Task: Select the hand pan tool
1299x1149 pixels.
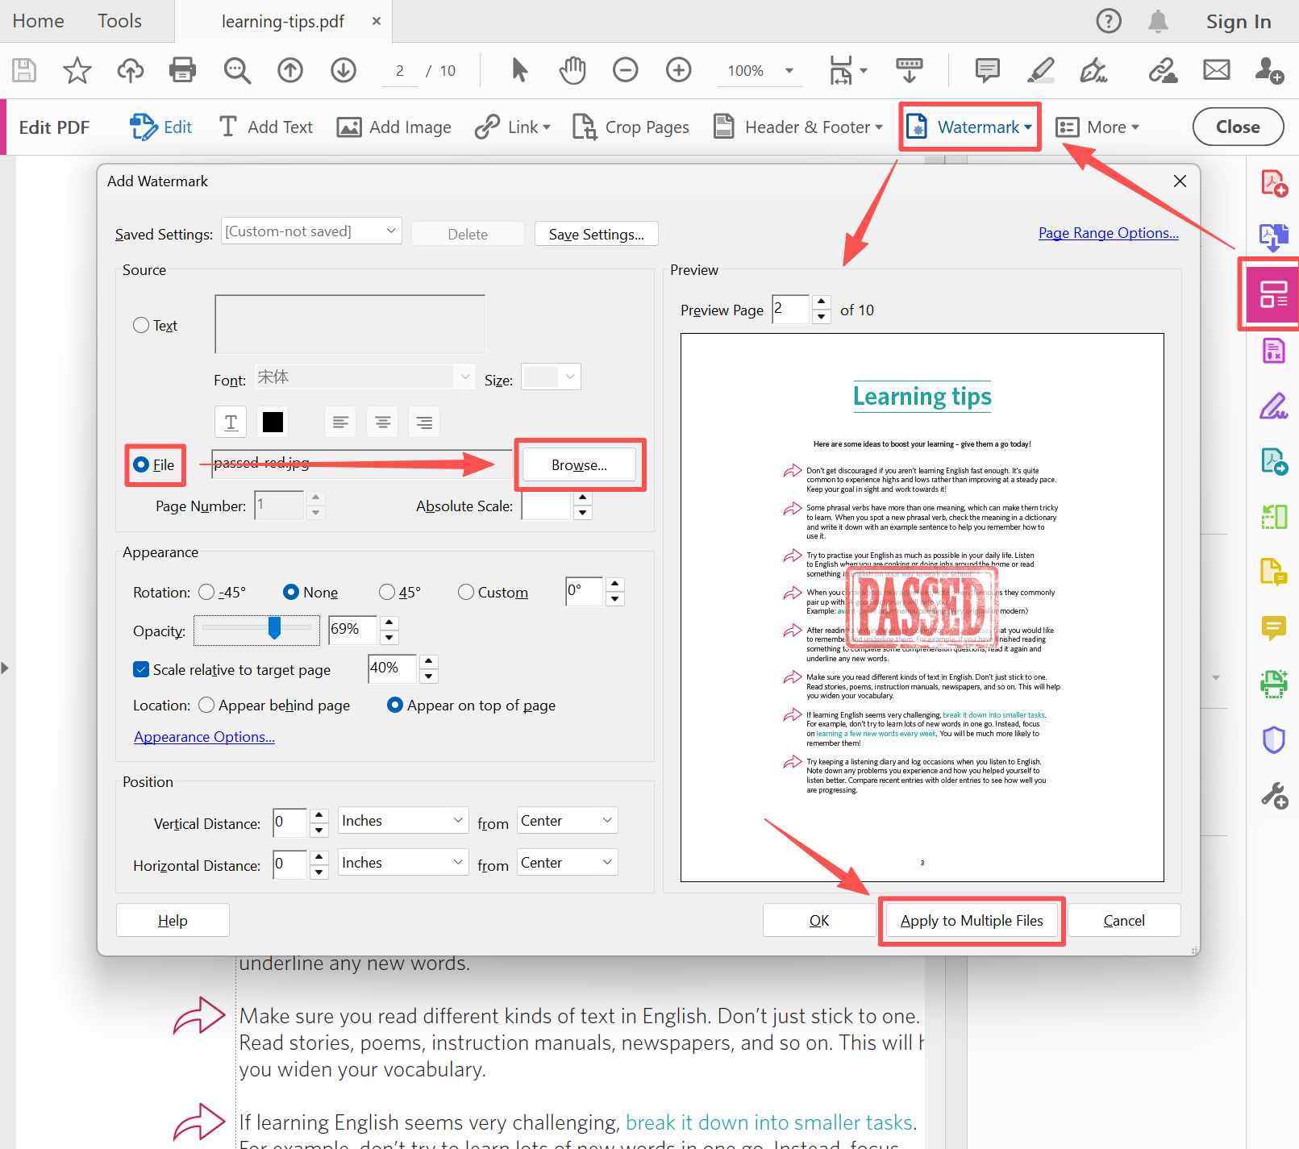Action: click(572, 70)
